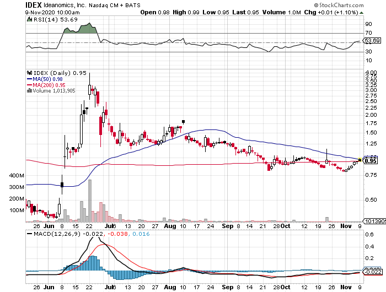Click the MACD 0.6 scale label
The height and width of the screenshot is (292, 386).
(369, 235)
